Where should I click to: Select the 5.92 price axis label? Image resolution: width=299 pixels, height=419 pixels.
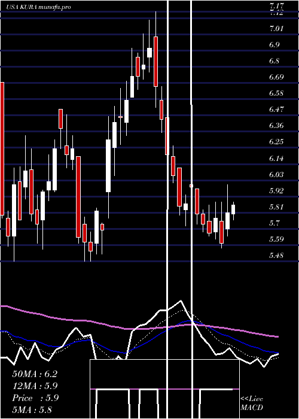click(277, 191)
